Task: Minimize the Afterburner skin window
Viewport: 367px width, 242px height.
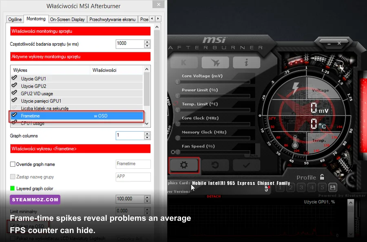Action: click(329, 44)
